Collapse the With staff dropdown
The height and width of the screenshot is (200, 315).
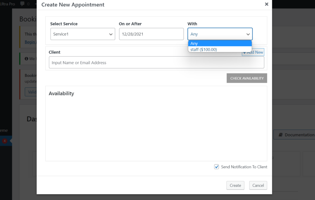(x=220, y=34)
